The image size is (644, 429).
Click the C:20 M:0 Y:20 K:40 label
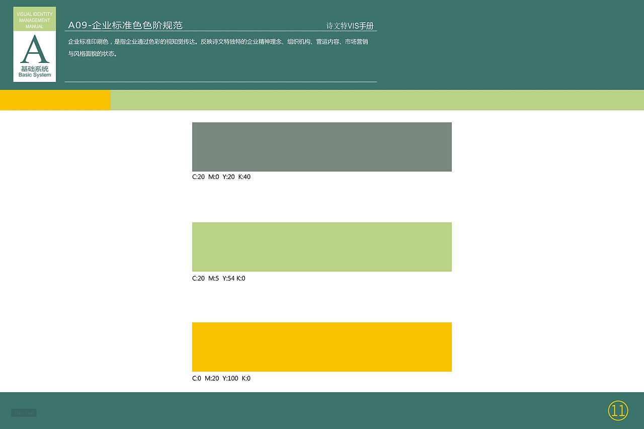pos(221,177)
